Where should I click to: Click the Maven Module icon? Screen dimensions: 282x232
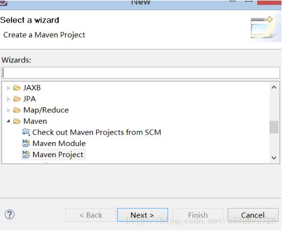coord(26,143)
